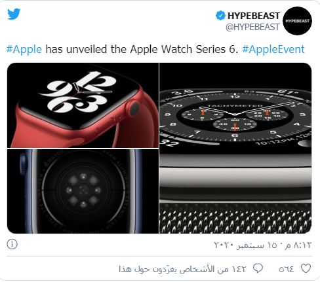The image size is (320, 282).
Task: Open the #Apple hashtag
Action: click(x=24, y=49)
